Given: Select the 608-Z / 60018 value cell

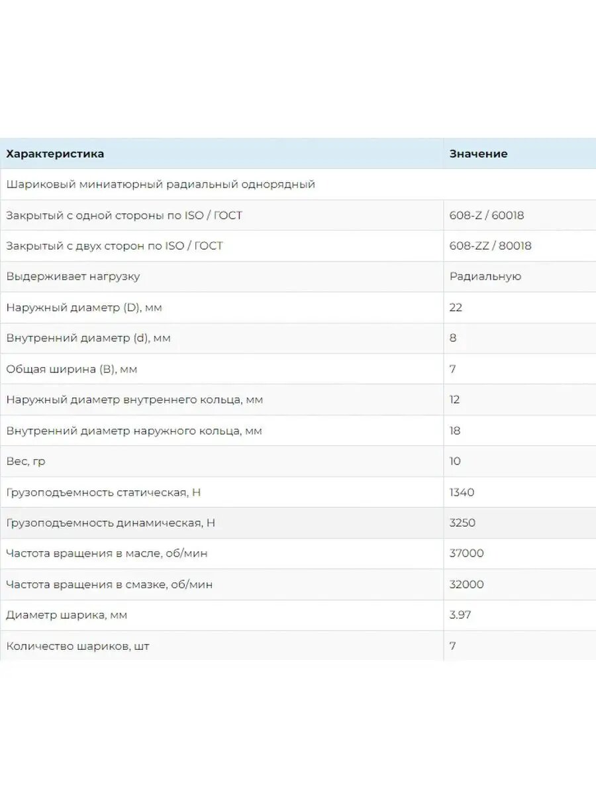Looking at the screenshot, I should coord(520,215).
